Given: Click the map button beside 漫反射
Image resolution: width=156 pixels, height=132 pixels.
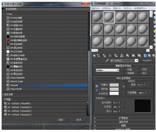Looking at the screenshot, I should [121, 89].
